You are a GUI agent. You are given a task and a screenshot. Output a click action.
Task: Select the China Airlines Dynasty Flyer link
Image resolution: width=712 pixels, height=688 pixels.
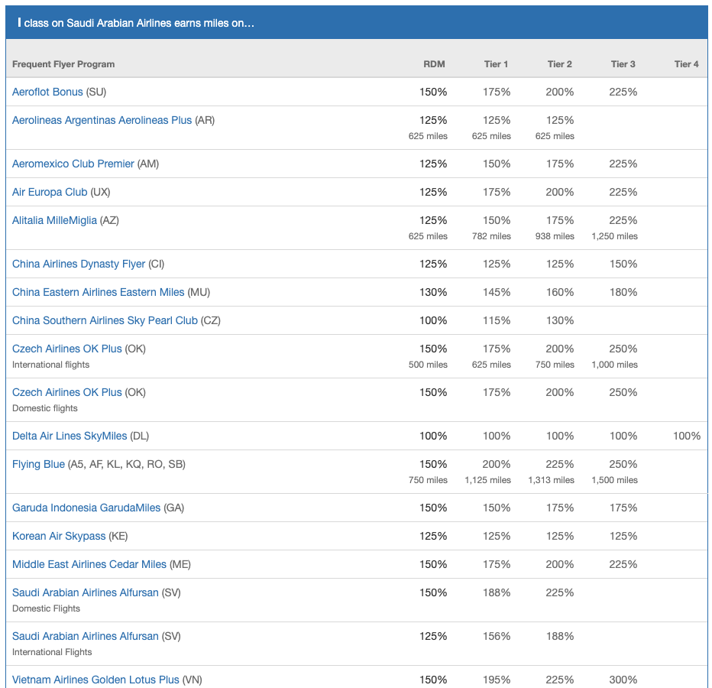79,264
